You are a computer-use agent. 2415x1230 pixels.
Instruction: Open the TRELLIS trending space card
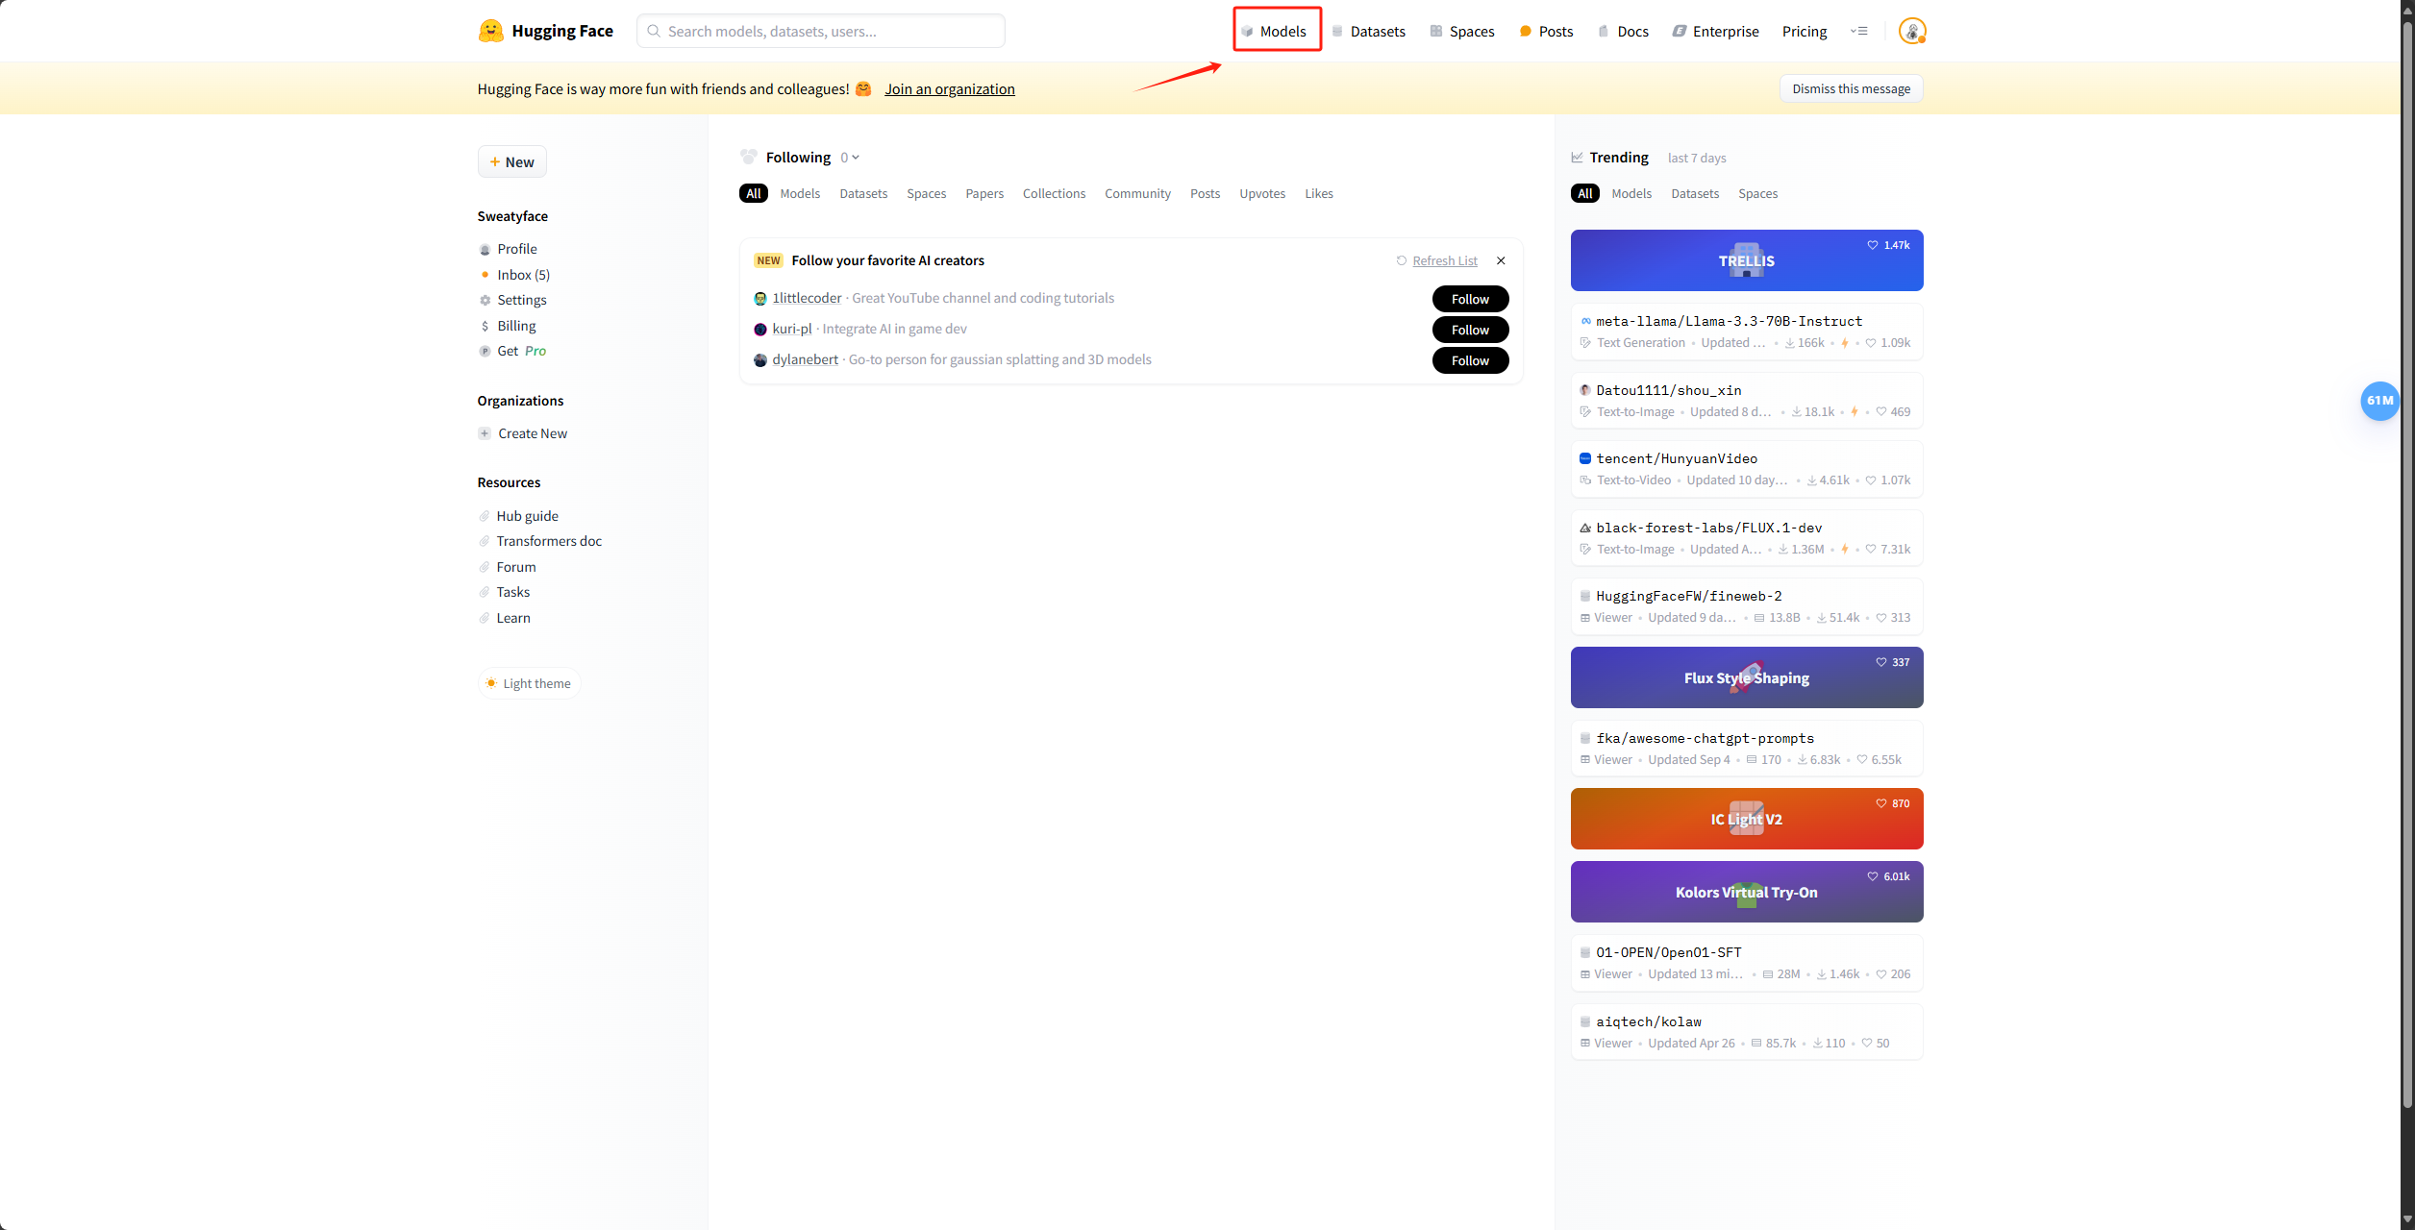1746,260
